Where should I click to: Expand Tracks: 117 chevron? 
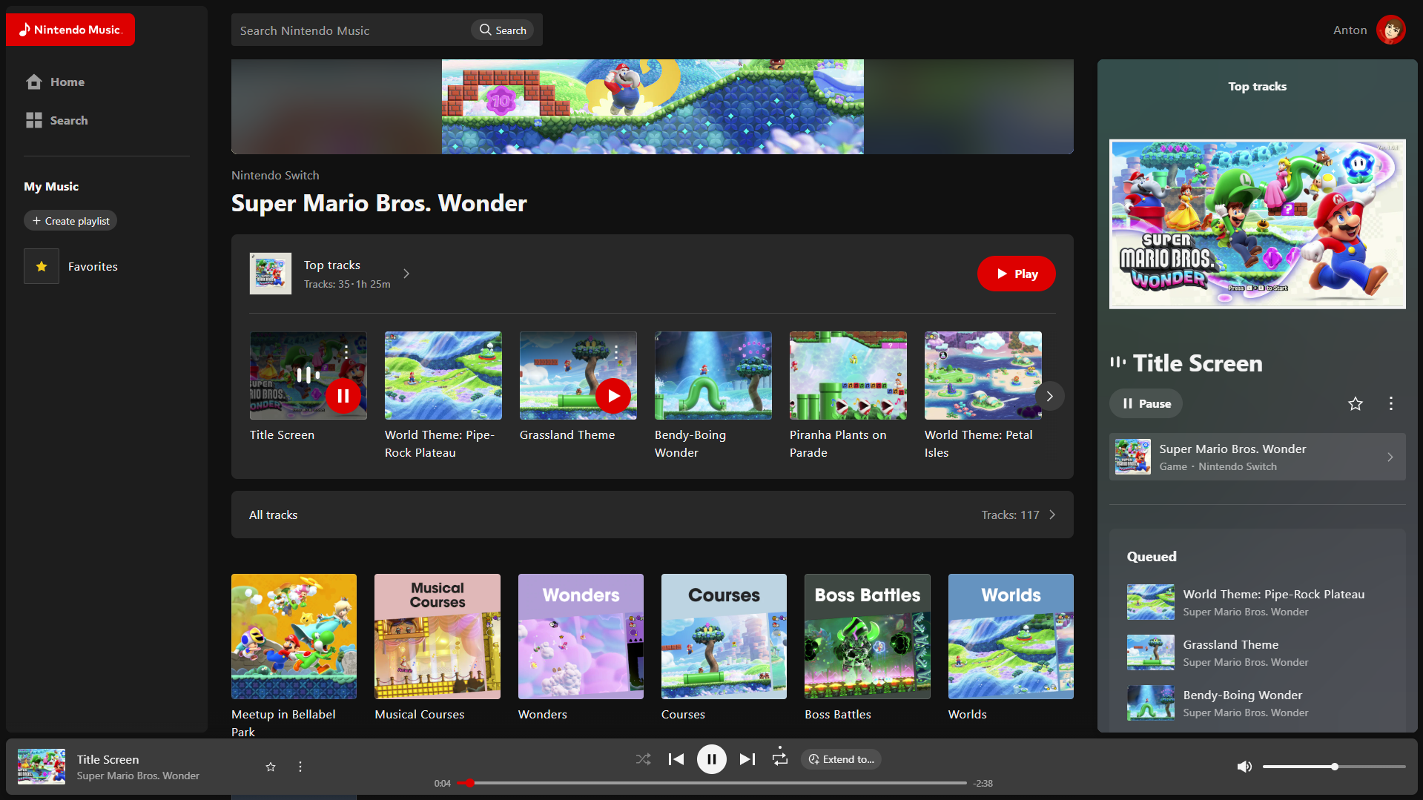(x=1052, y=515)
